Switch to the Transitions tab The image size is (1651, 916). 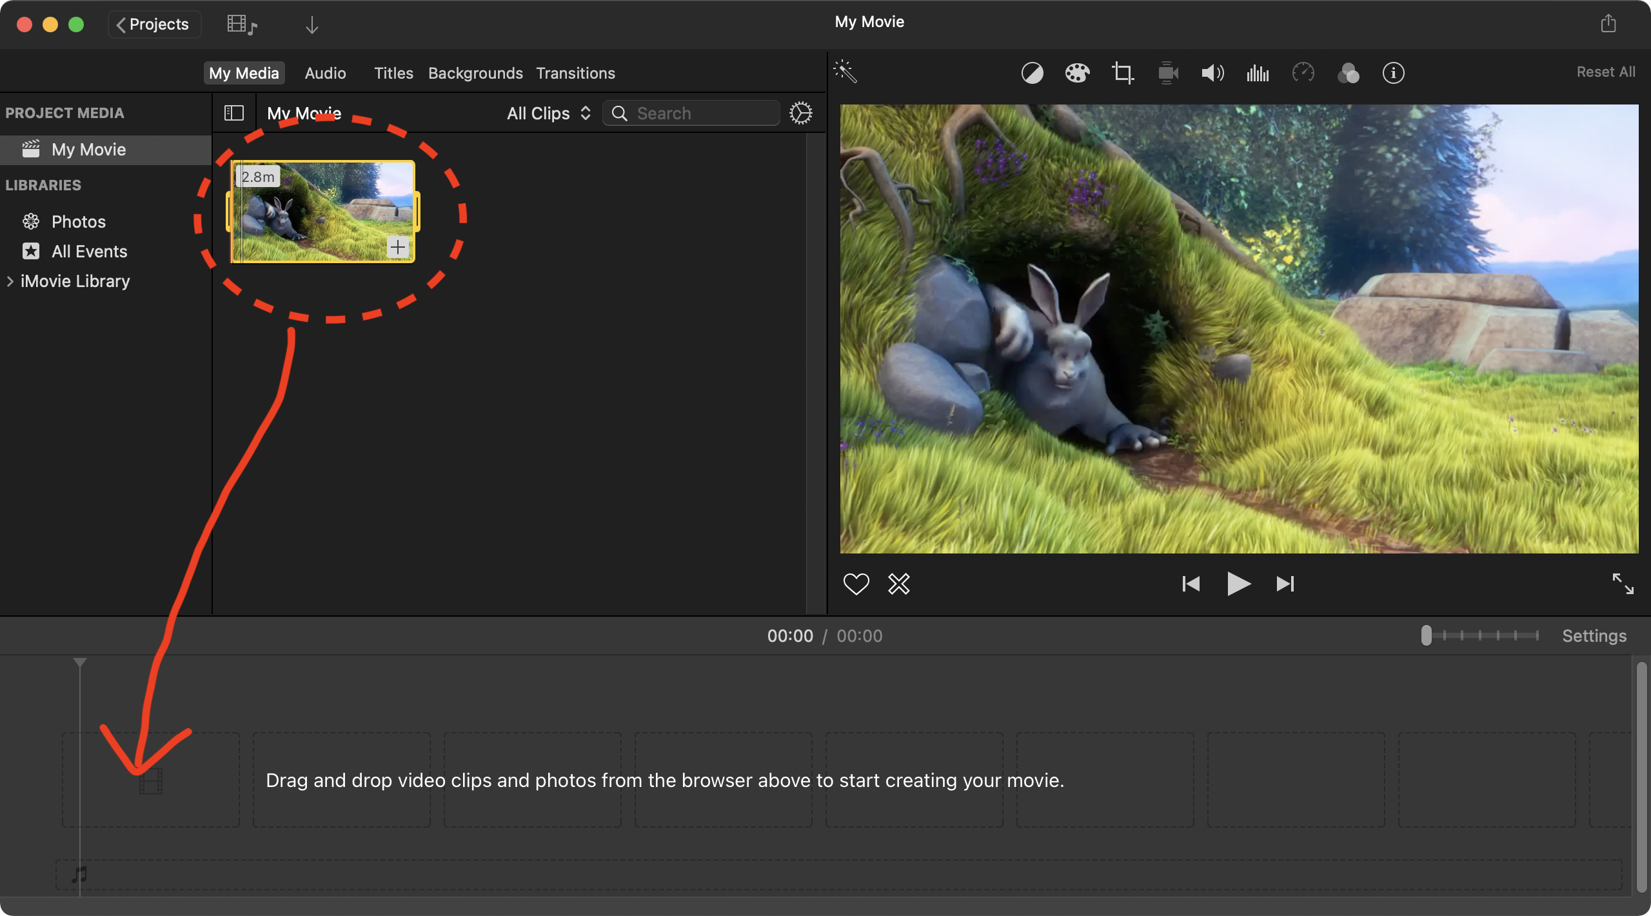tap(575, 73)
